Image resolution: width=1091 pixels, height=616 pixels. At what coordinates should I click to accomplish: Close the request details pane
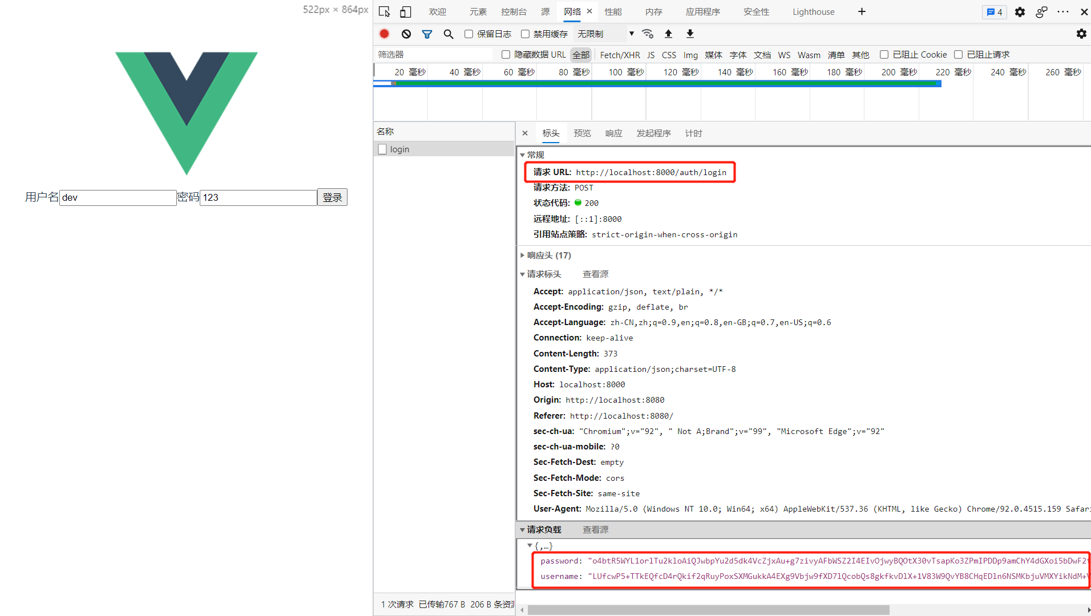pos(525,133)
